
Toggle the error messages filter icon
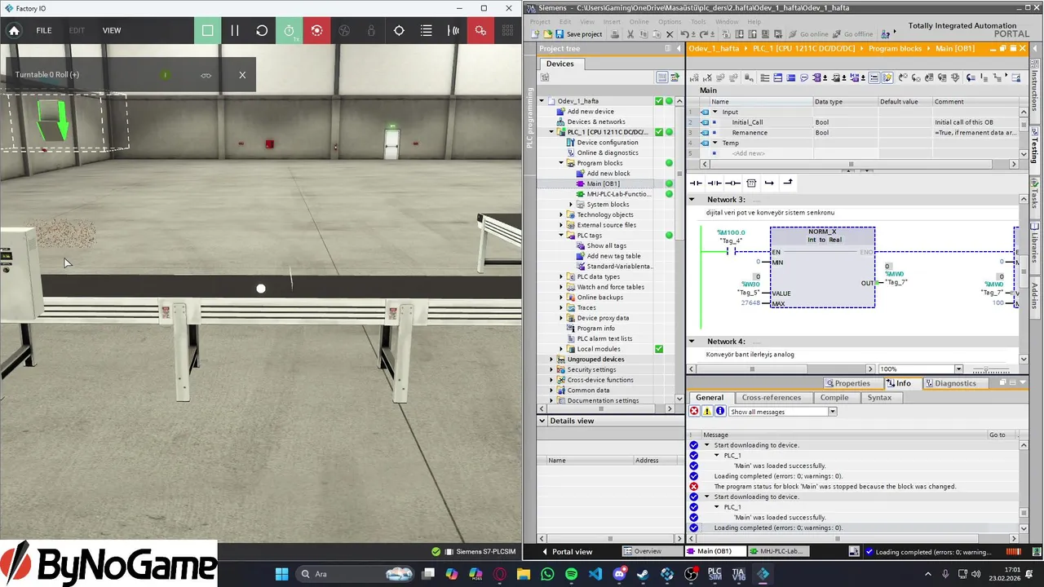[x=695, y=412]
